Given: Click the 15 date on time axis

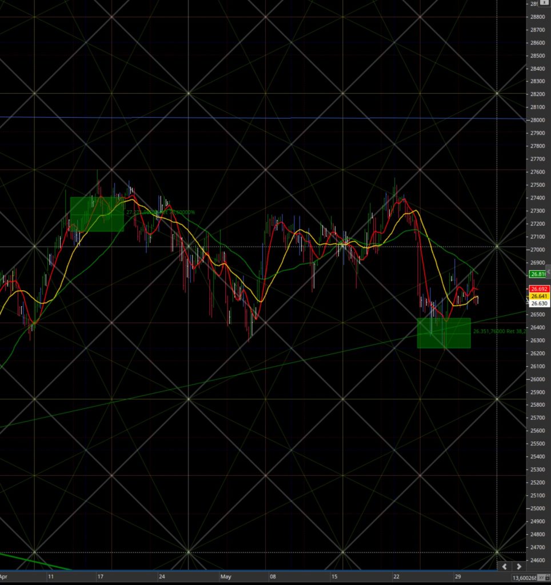Looking at the screenshot, I should [x=334, y=576].
